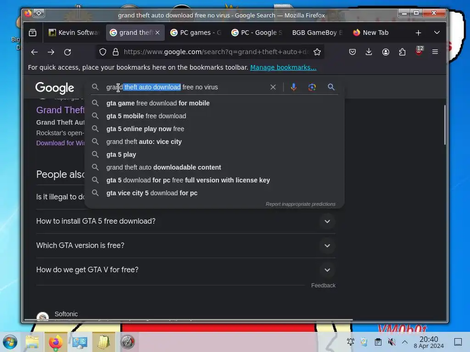Choose suggestion gta game free download for mobile
Image resolution: width=470 pixels, height=352 pixels.
point(214,103)
